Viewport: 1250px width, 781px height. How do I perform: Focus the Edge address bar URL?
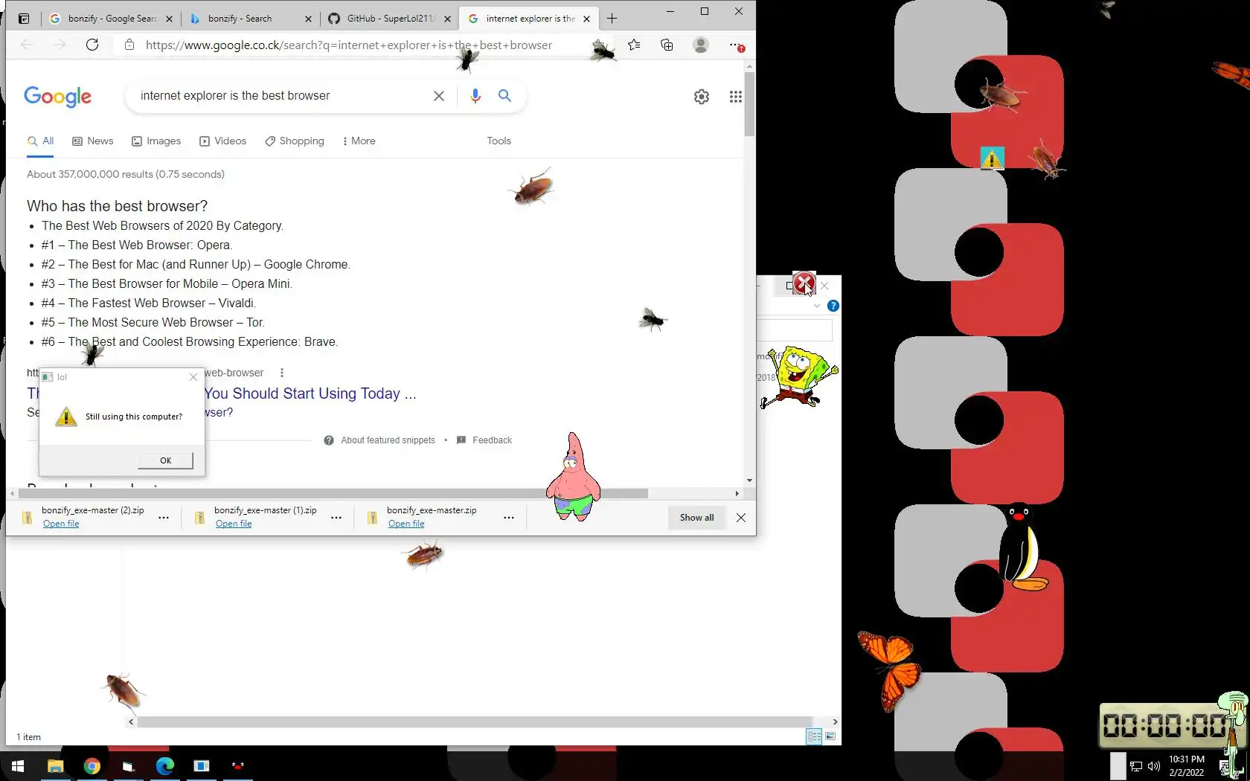click(349, 45)
